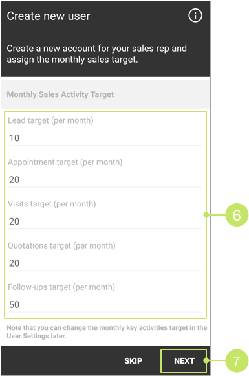Click the Lead target value field showing 10
Viewport: 249px width, 376px height.
tap(105, 138)
